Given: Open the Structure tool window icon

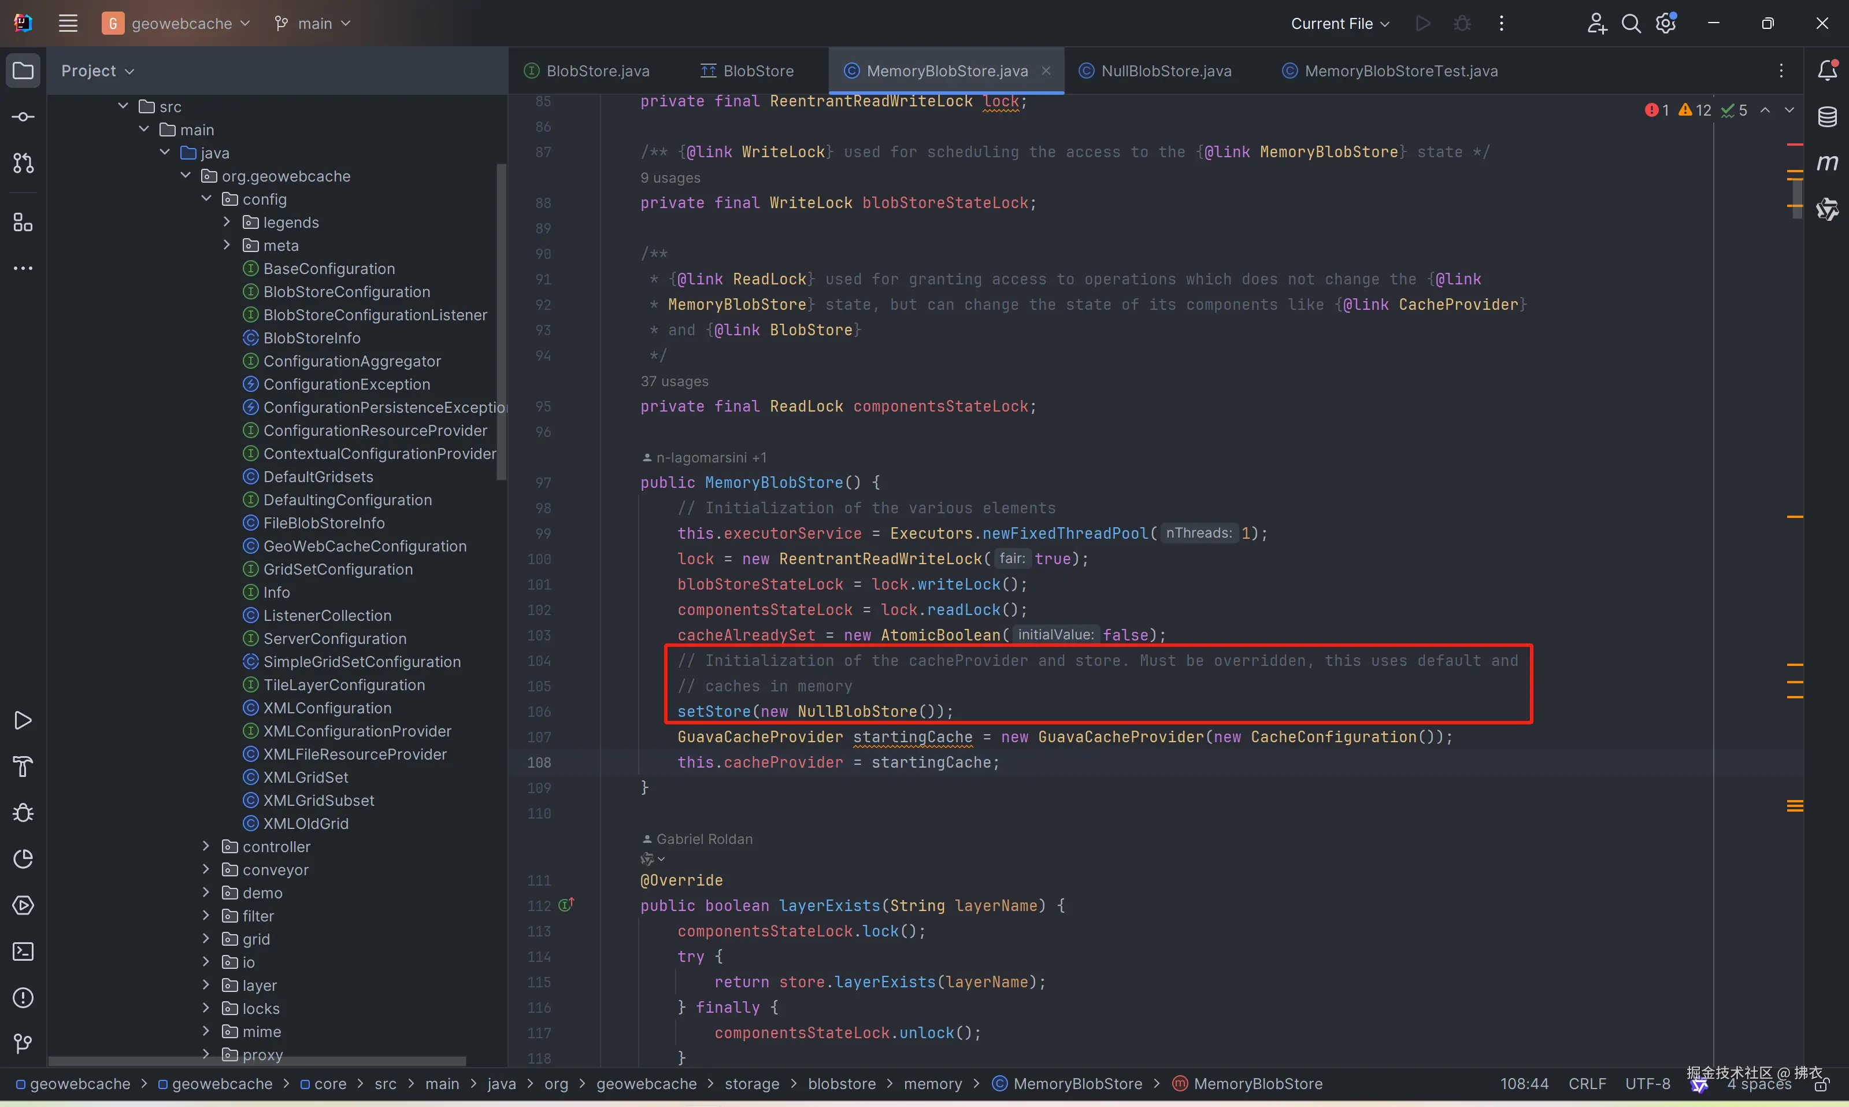Looking at the screenshot, I should point(23,223).
